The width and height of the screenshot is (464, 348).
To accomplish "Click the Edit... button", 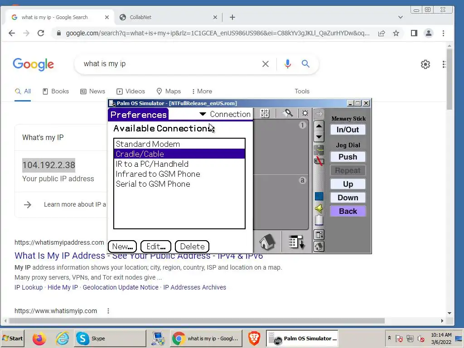I will 156,246.
